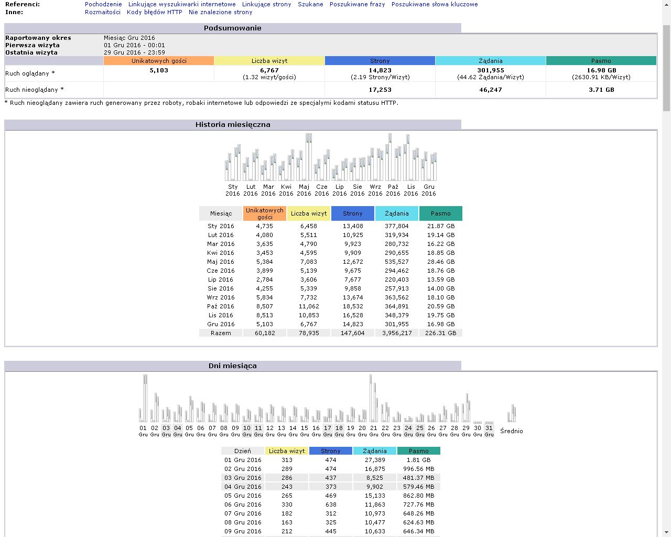Click unique visitors value 5,103 in summary
Screen dimensions: 671x537
[159, 70]
